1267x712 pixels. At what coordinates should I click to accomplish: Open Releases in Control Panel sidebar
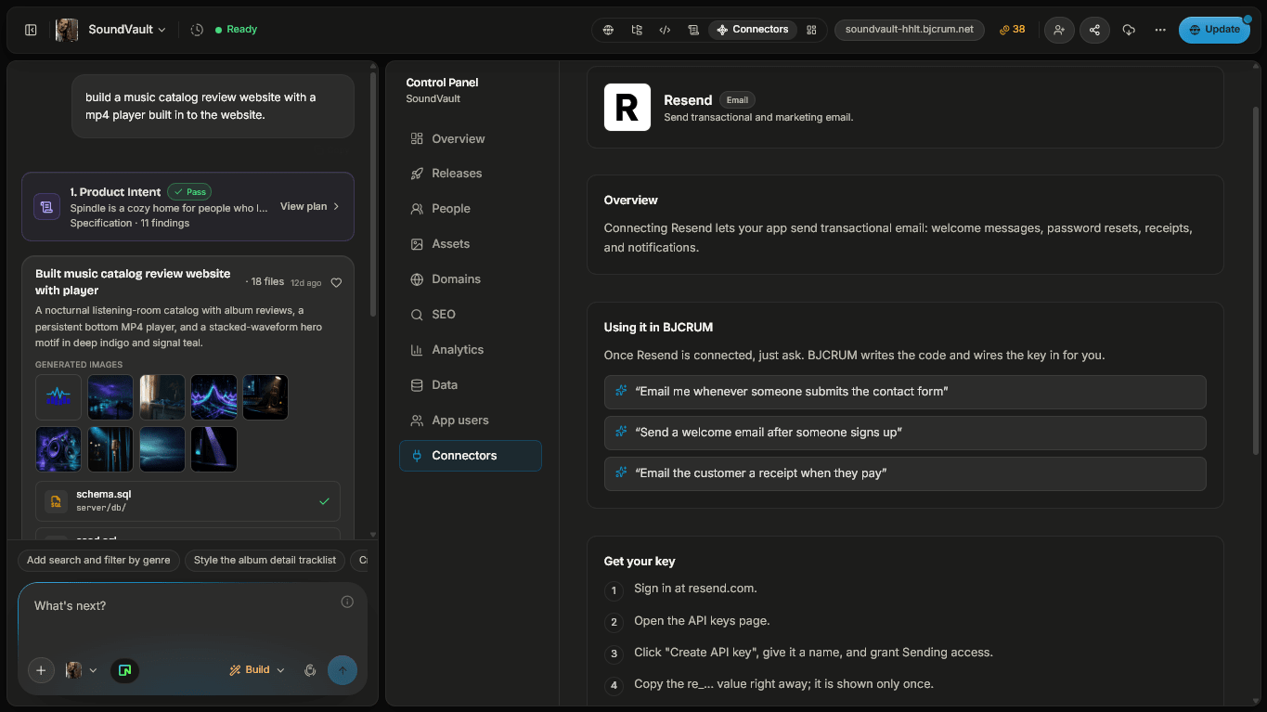[470, 174]
